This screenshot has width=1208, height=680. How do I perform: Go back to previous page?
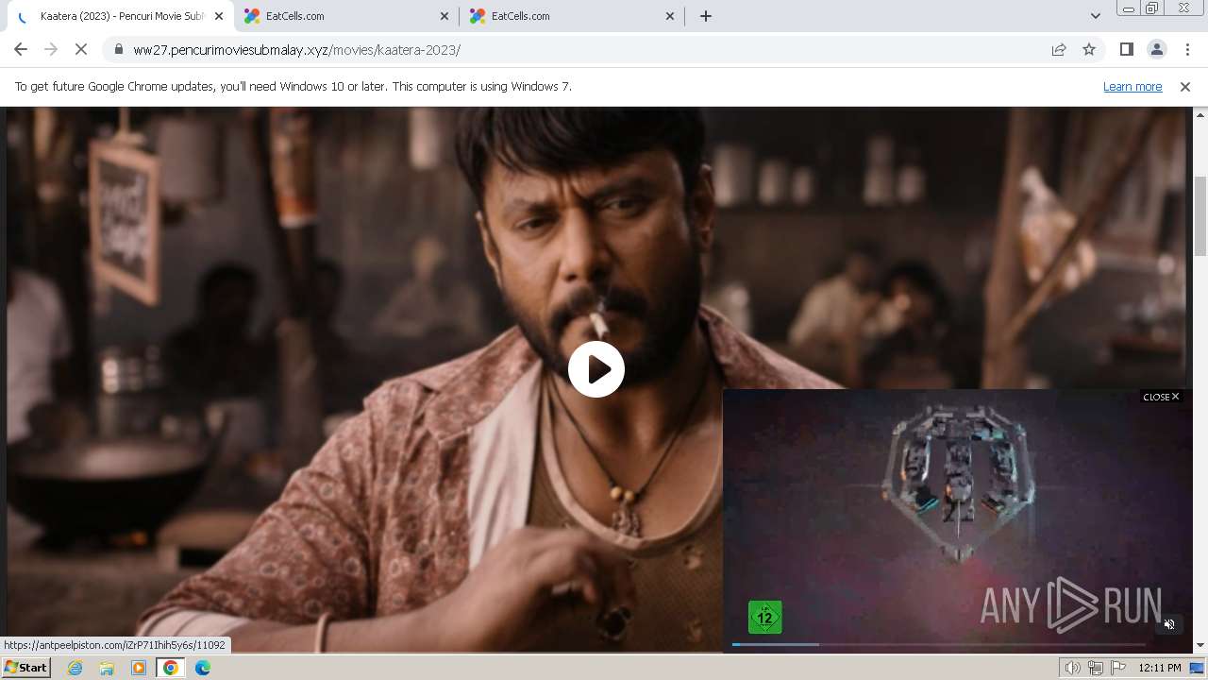(21, 50)
